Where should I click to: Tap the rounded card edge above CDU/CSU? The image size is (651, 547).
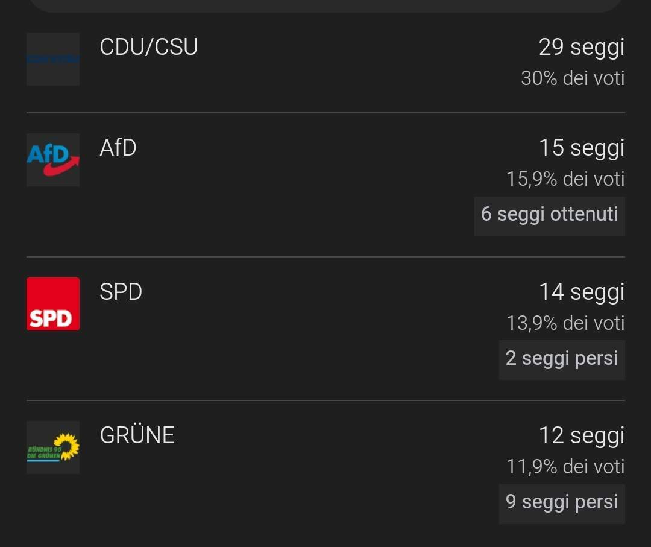(x=325, y=6)
